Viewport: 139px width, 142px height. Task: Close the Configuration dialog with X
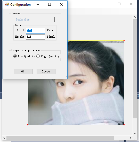[x=61, y=4]
